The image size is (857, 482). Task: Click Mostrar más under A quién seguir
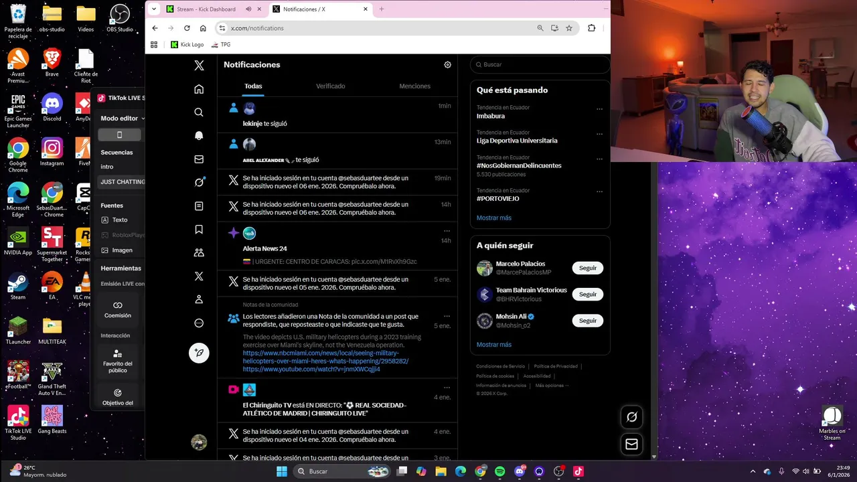point(493,345)
